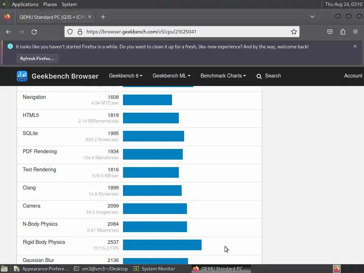The height and width of the screenshot is (273, 364).
Task: Open the Firefox hamburger menu
Action: pyautogui.click(x=355, y=32)
